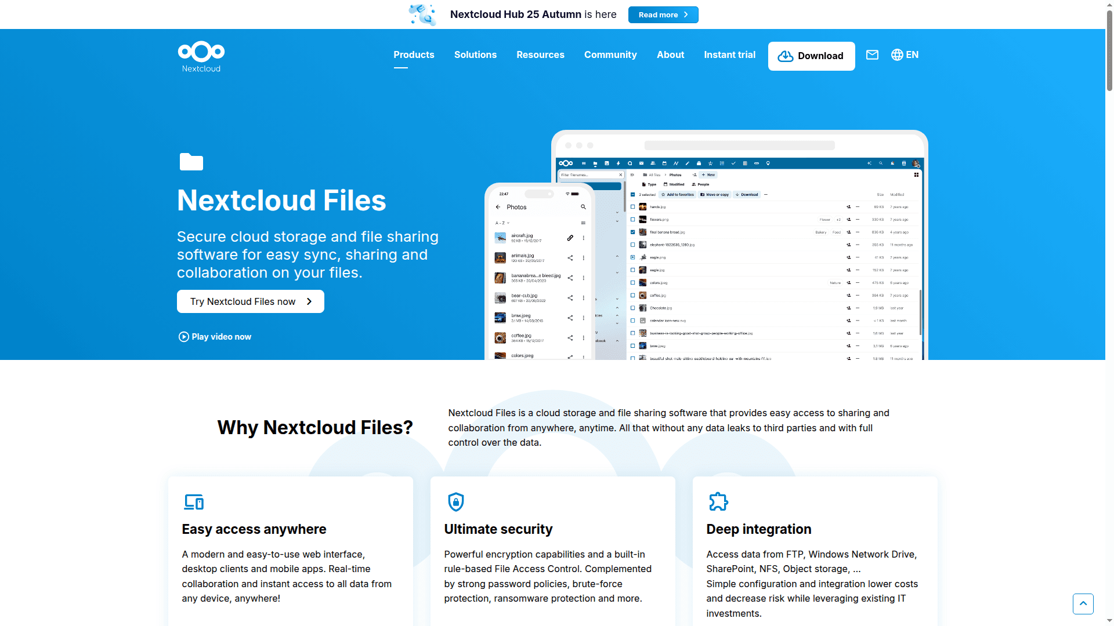Open the Solutions menu
1114x626 pixels.
click(475, 54)
